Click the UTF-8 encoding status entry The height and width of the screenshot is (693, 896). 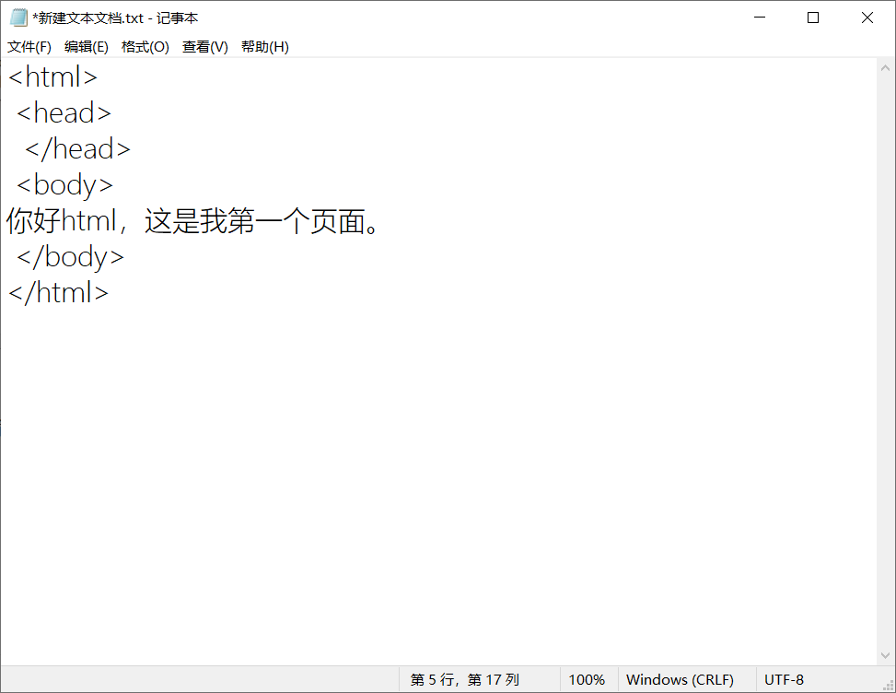pos(784,680)
